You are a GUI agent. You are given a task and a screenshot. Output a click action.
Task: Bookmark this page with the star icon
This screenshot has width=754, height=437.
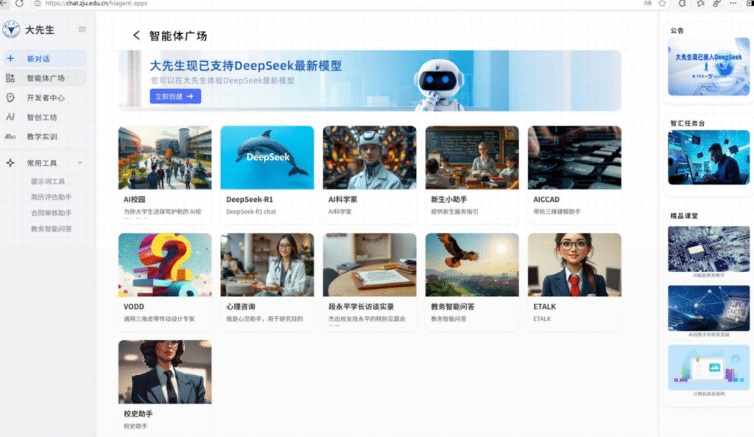tap(662, 4)
